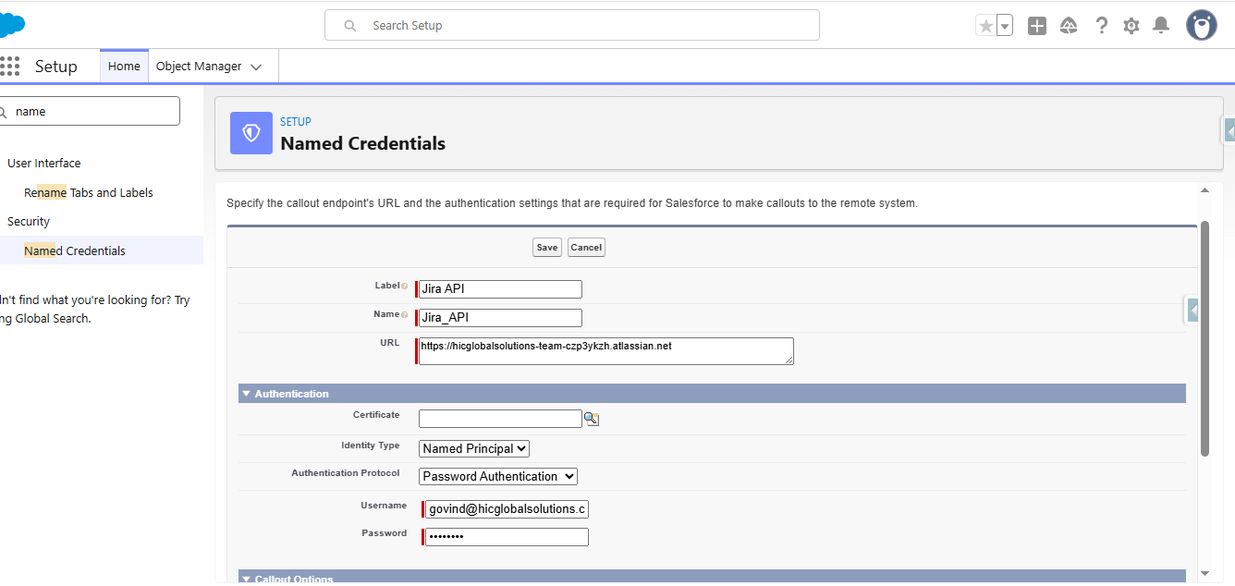Open the Authentication Protocol dropdown

pos(498,476)
